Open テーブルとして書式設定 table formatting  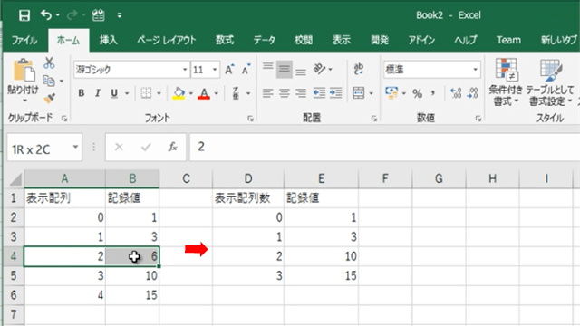[x=550, y=82]
